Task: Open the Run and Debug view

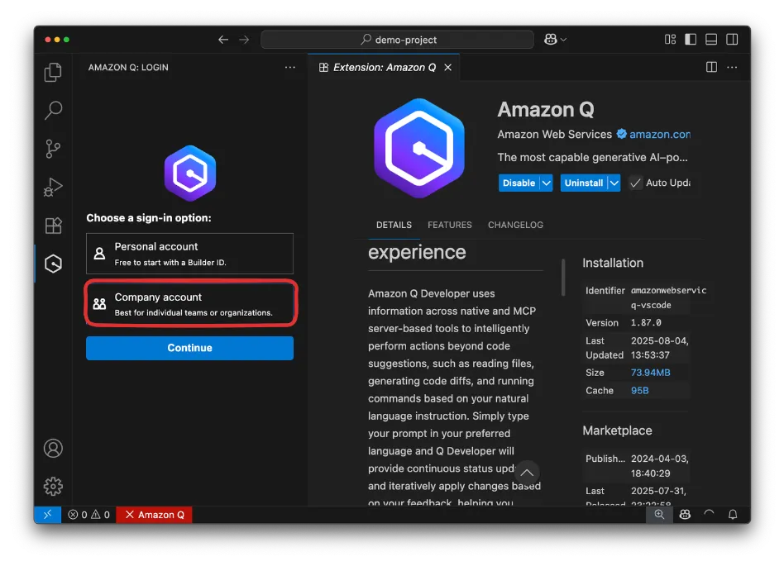Action: tap(53, 188)
